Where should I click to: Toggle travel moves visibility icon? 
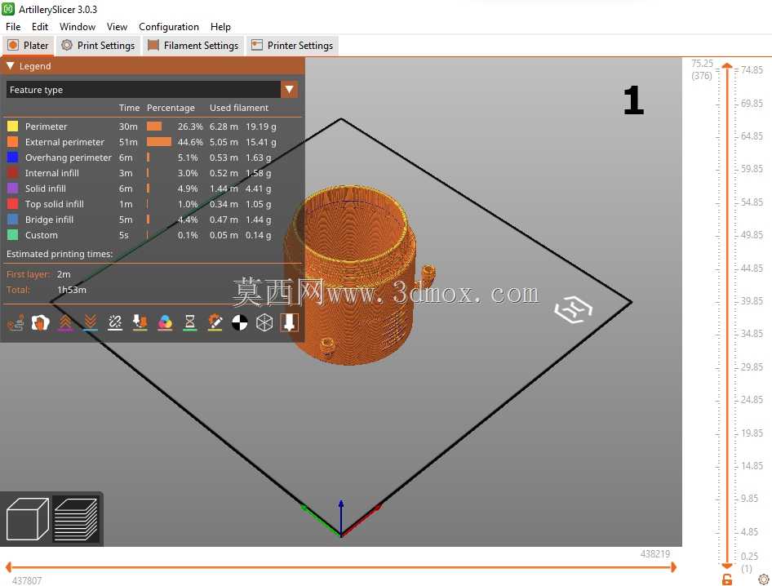point(16,323)
